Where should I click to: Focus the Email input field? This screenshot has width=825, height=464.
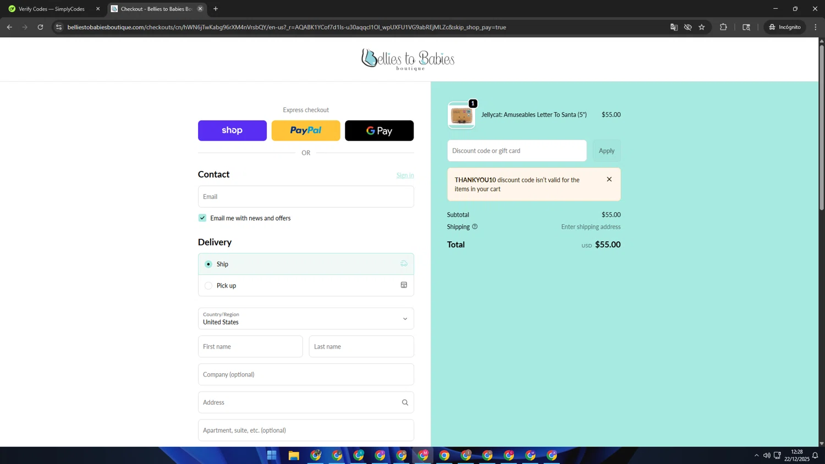click(x=306, y=196)
